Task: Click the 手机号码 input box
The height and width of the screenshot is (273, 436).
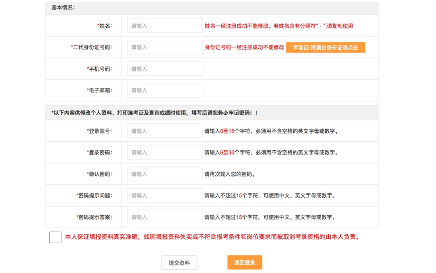Action: 165,69
